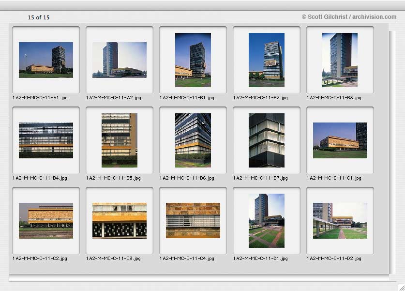Click the vertical scrollbar beside the thumbnails
405x291 pixels.
click(392, 153)
